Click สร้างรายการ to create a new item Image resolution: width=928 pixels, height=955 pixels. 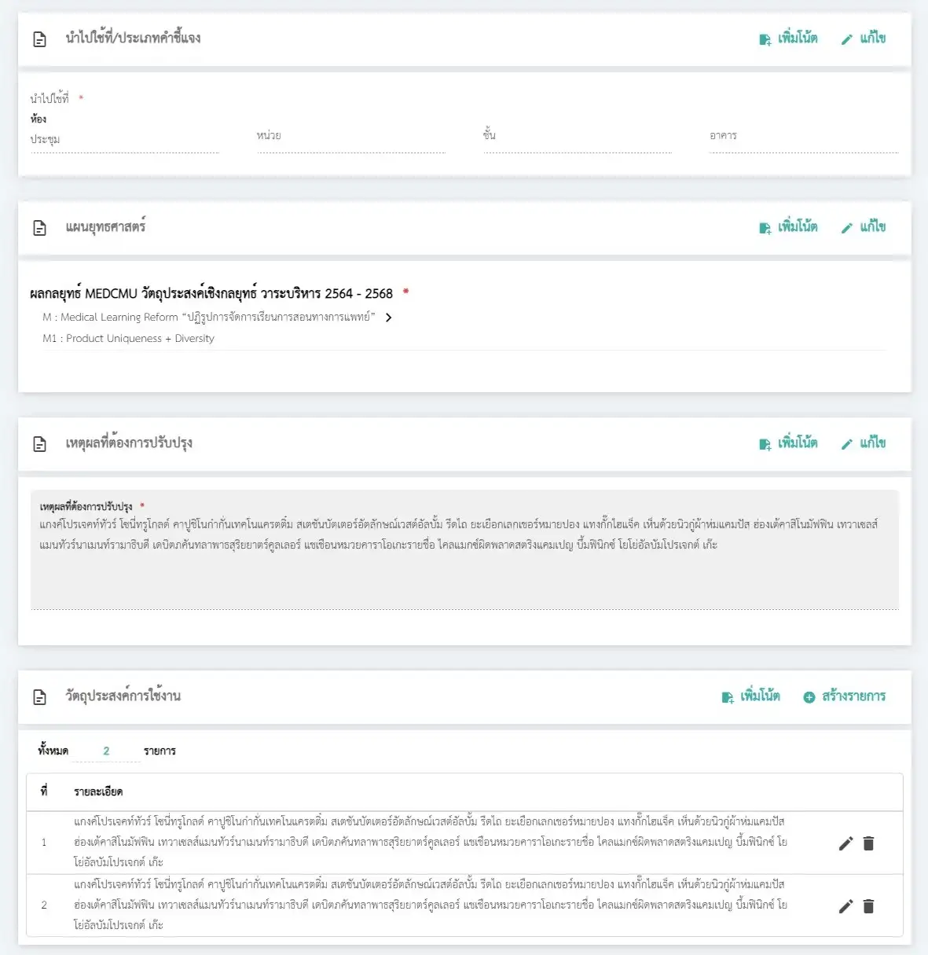[x=844, y=696]
